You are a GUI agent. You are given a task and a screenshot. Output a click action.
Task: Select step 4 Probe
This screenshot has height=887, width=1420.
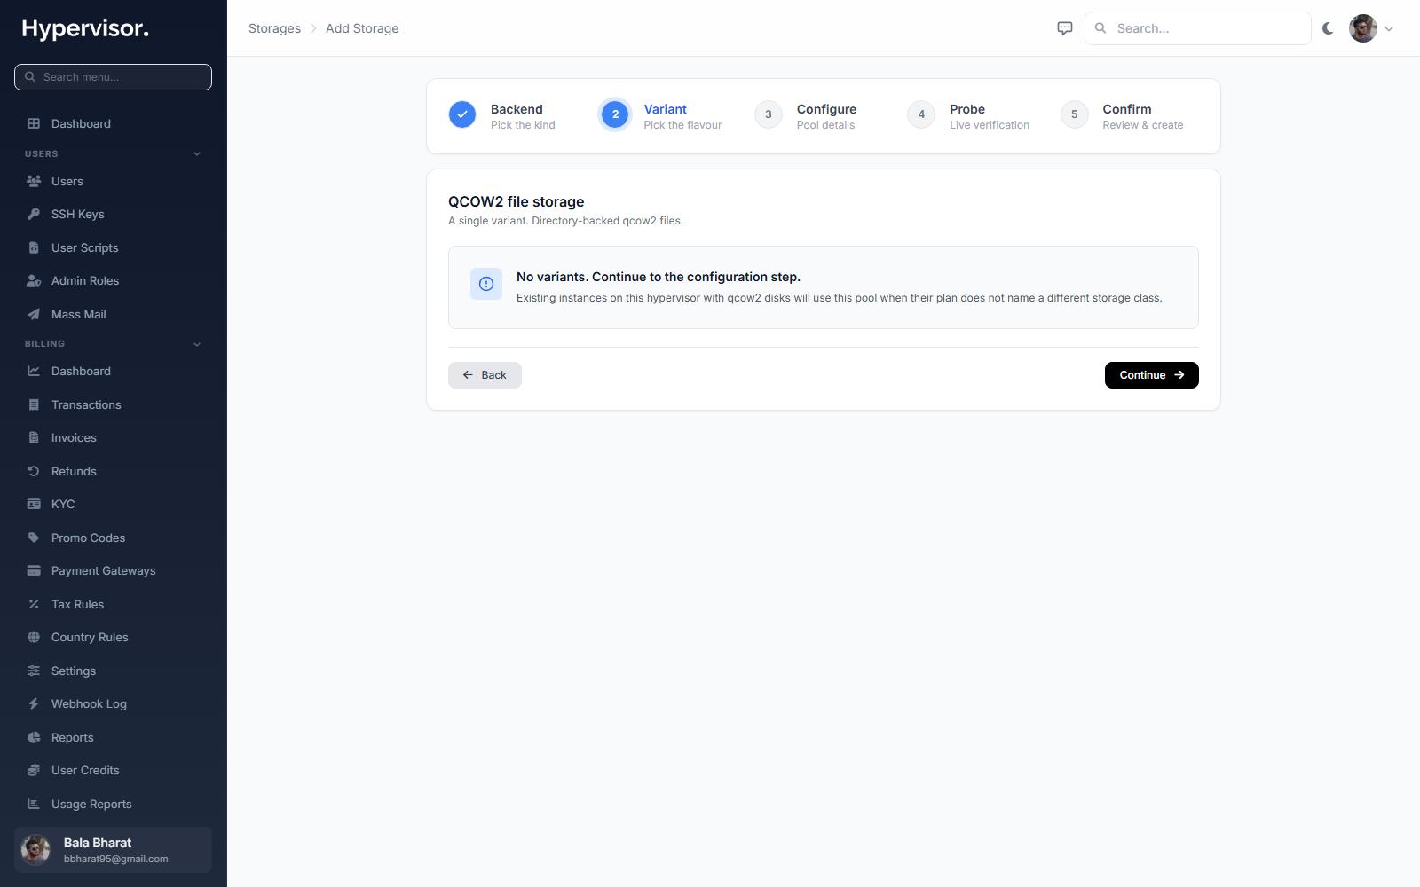pos(968,115)
